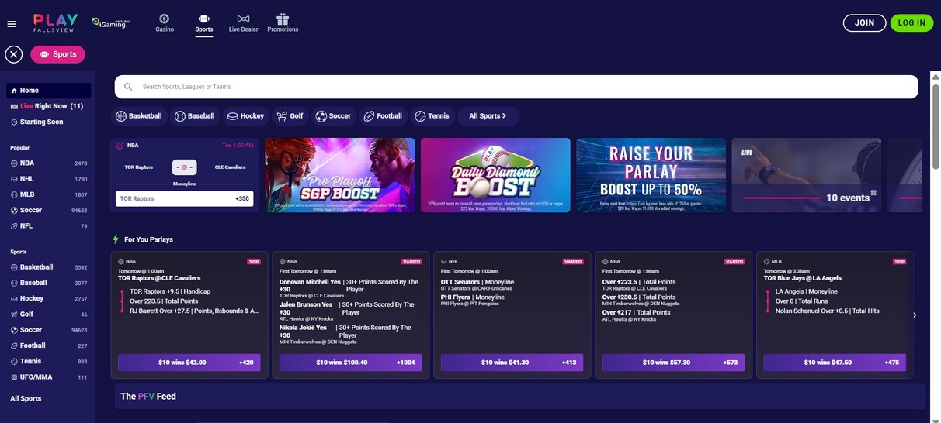Select MLB under Popular

pos(48,194)
